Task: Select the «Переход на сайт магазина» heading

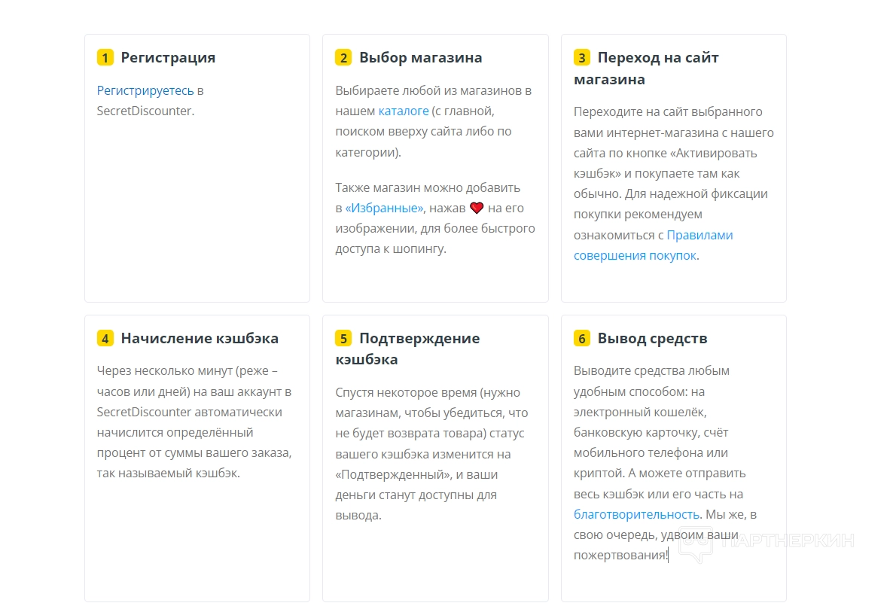Action: pos(648,68)
